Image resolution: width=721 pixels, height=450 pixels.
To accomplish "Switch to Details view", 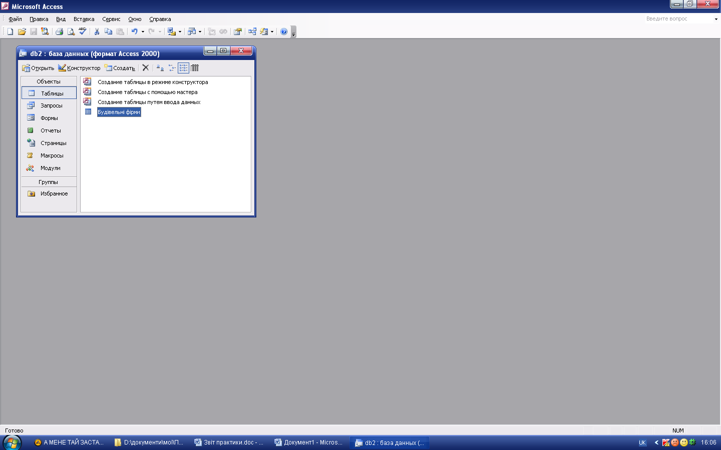I will (x=195, y=67).
